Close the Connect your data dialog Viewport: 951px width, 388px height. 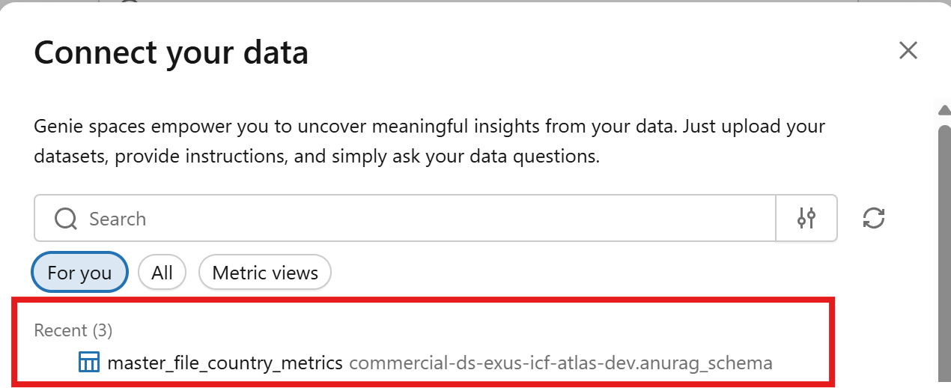point(908,51)
